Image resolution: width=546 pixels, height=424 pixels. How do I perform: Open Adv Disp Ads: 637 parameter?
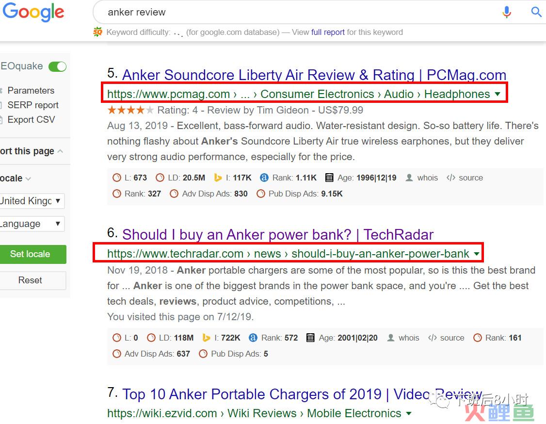click(151, 354)
